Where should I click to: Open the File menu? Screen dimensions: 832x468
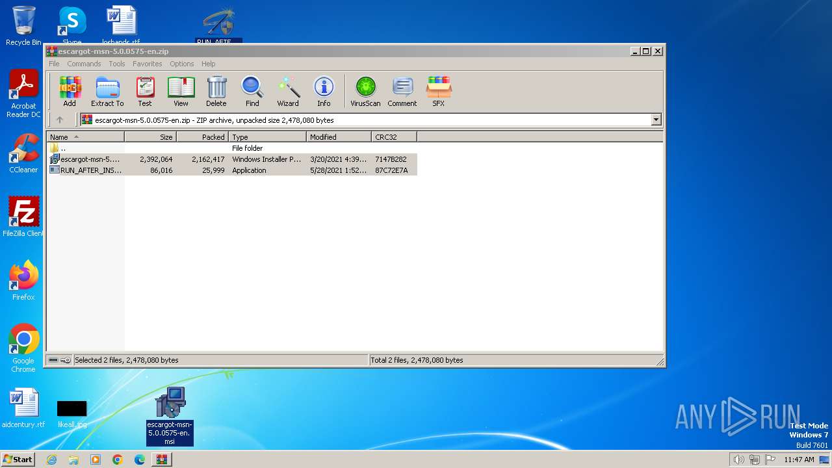(54, 64)
